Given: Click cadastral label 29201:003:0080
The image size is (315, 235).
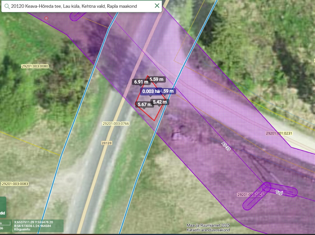Looking at the screenshot, I should click(35, 66).
